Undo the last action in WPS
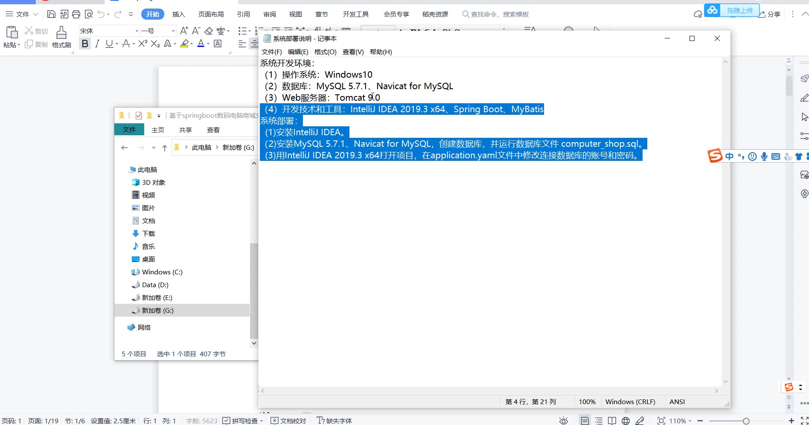 [x=101, y=14]
